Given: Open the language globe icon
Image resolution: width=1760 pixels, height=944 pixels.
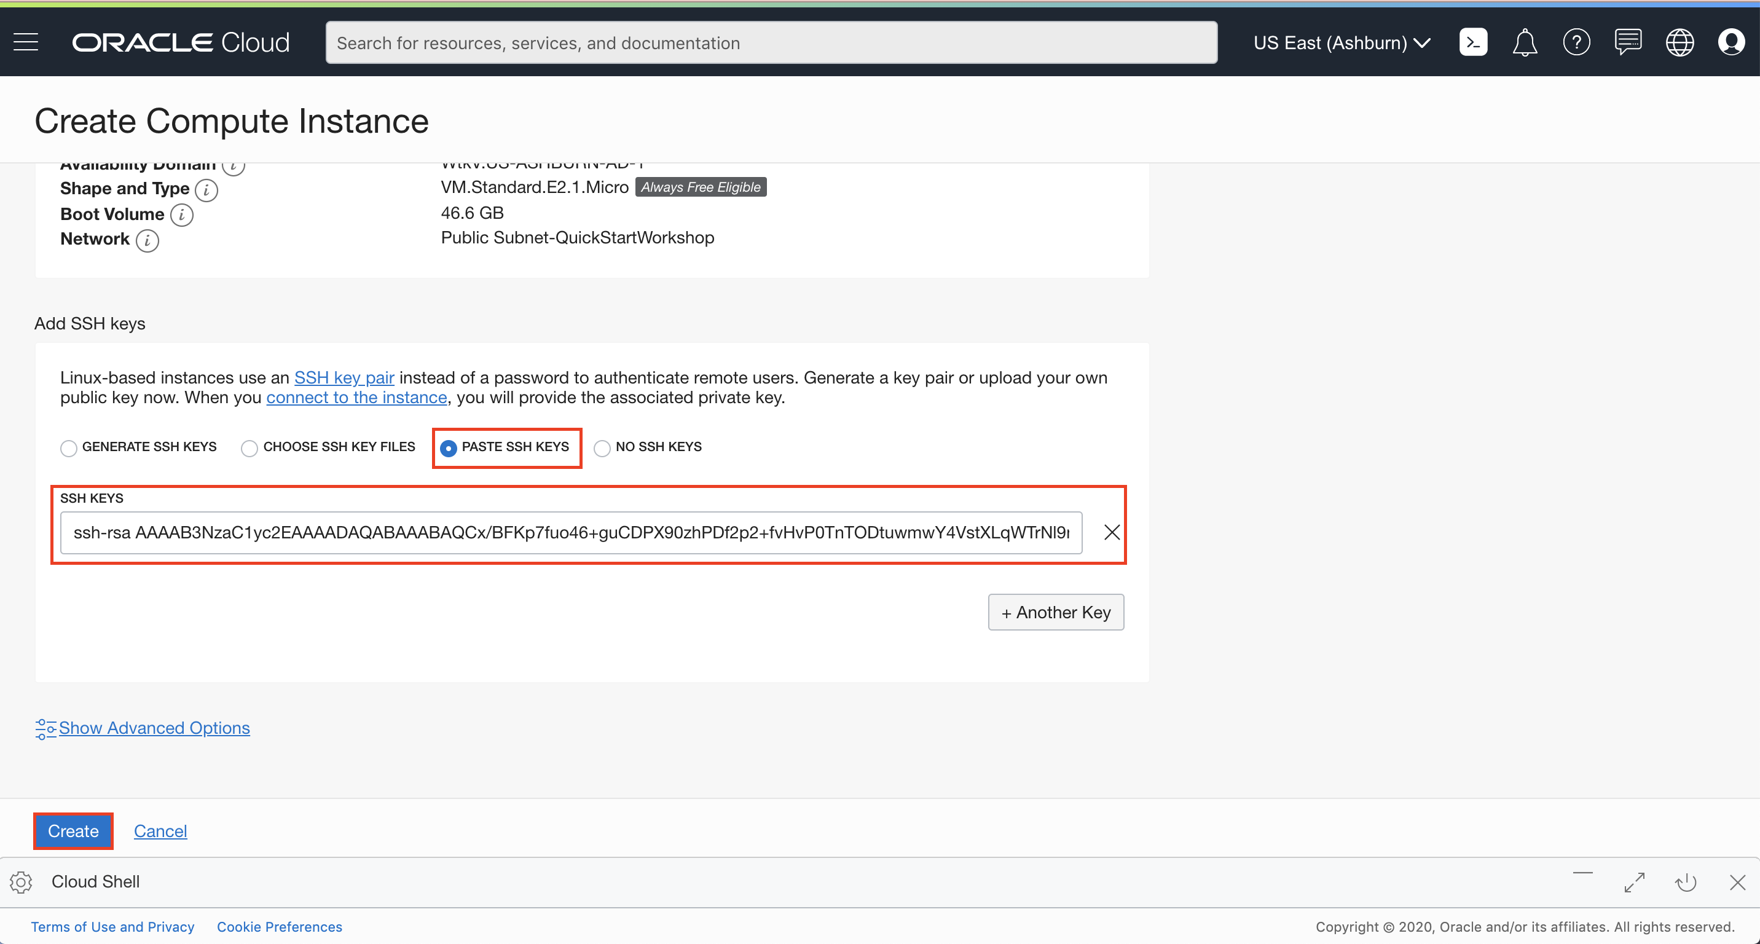Looking at the screenshot, I should click(x=1679, y=42).
